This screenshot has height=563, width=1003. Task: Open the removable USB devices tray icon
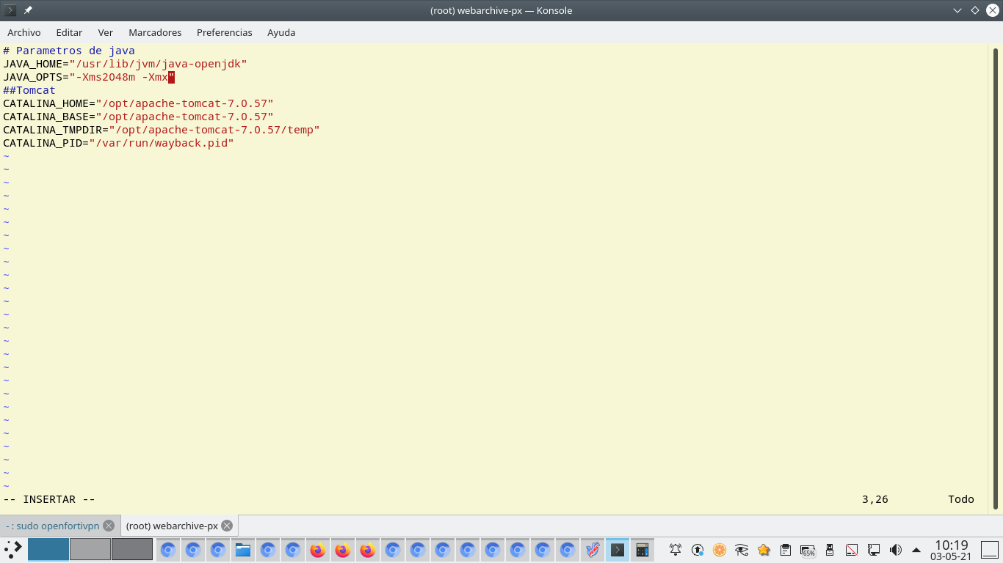click(x=830, y=550)
